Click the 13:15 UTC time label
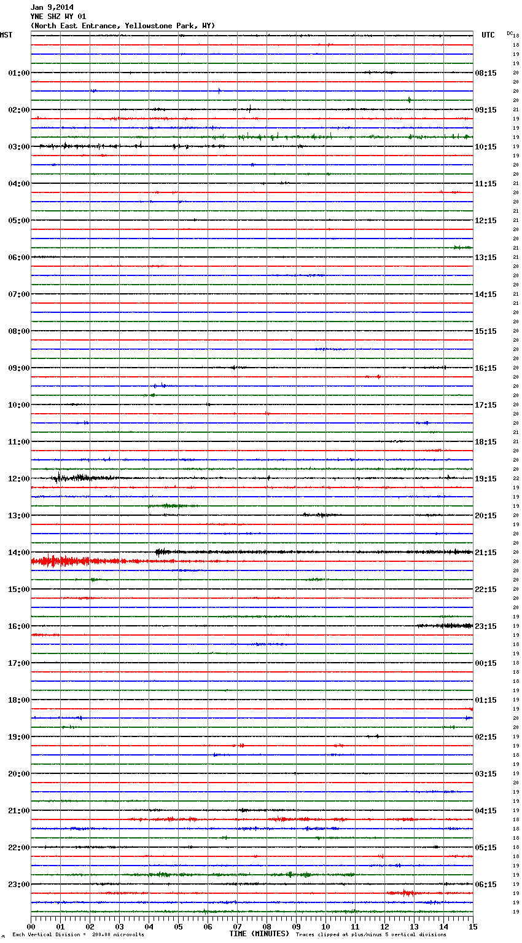 click(x=486, y=258)
